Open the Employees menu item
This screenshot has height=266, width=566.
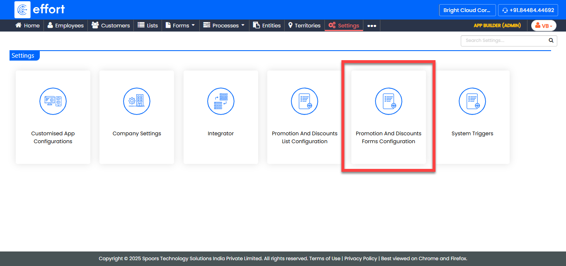point(65,25)
